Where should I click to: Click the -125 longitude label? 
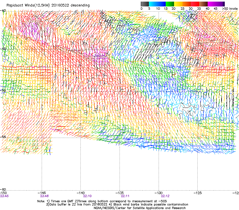coord(198,193)
